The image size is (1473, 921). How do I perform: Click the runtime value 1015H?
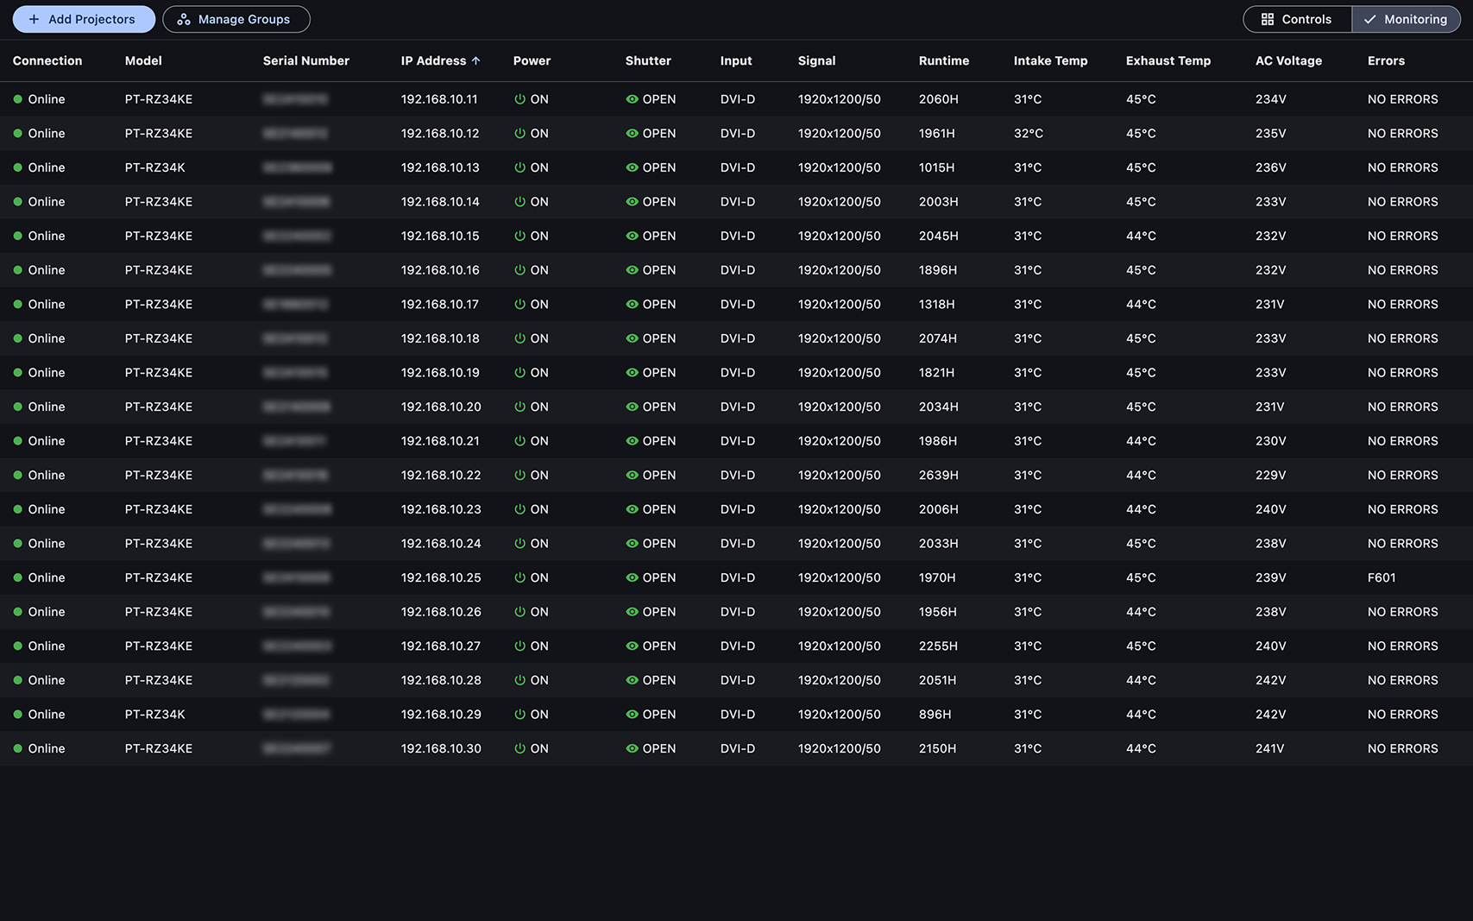tap(937, 167)
